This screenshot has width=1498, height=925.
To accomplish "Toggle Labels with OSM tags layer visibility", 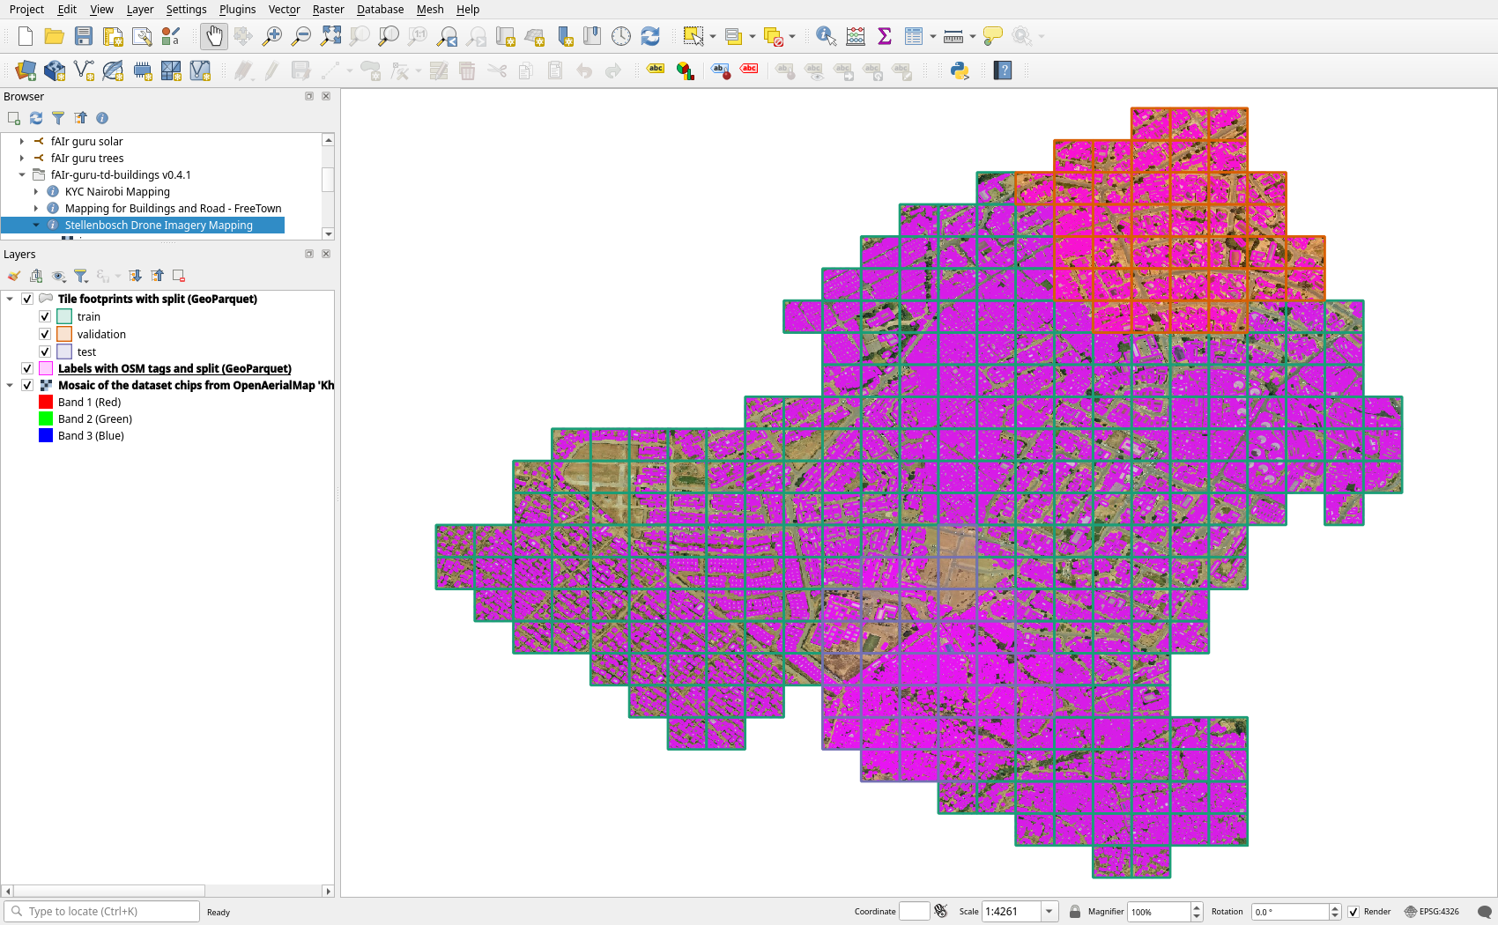I will tap(27, 368).
